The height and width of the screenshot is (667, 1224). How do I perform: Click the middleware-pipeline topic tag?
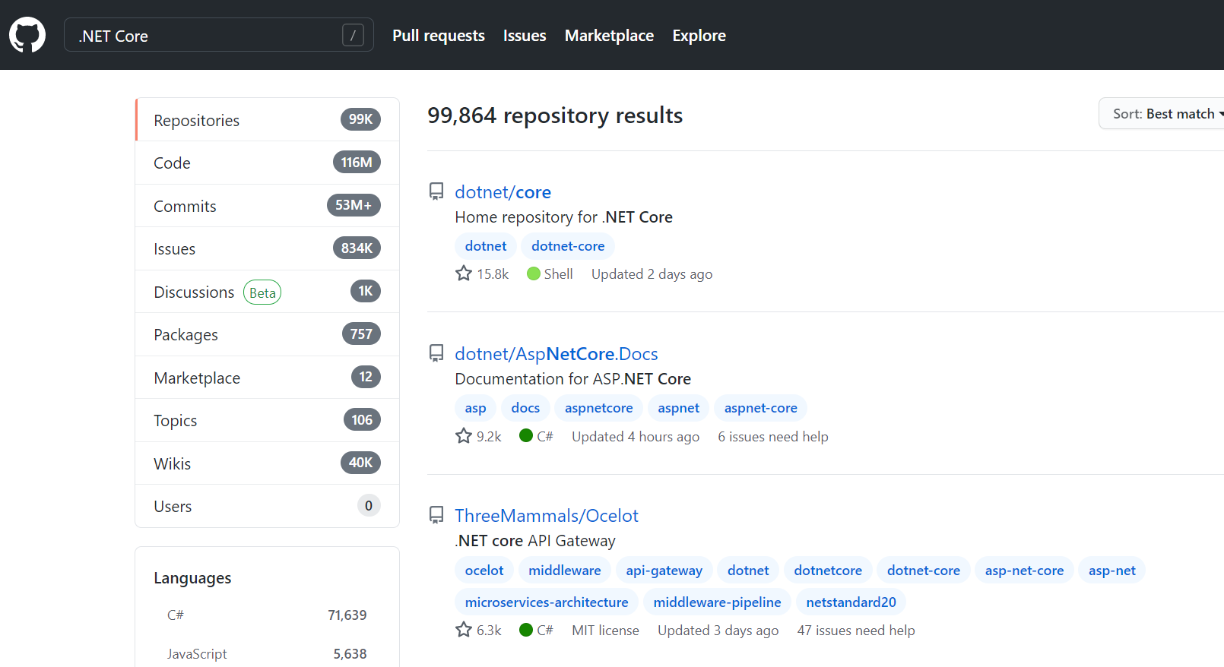pyautogui.click(x=717, y=602)
